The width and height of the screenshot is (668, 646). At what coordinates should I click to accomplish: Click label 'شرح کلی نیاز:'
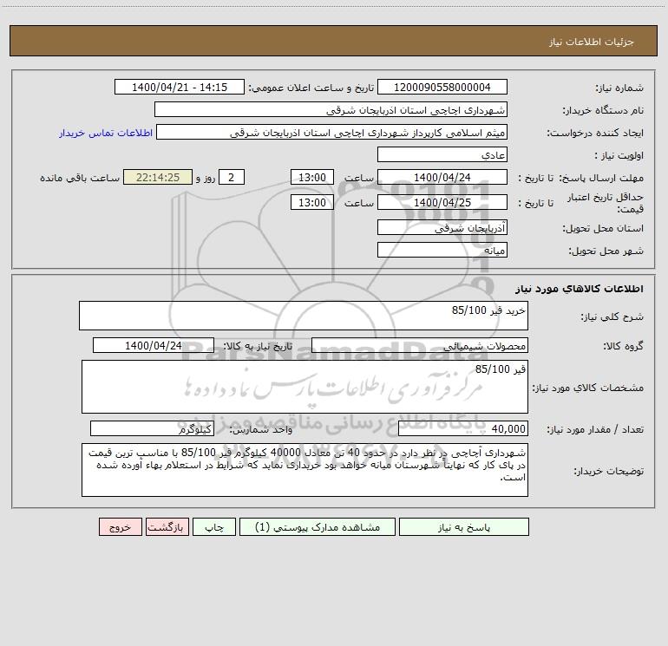612,316
